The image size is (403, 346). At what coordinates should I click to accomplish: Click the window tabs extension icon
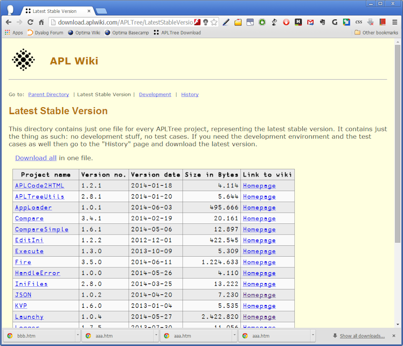point(250,22)
